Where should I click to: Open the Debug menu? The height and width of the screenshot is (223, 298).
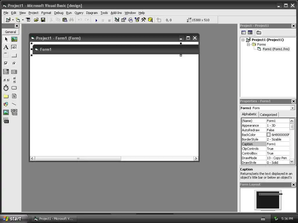coord(59,13)
